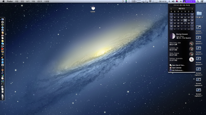Close the menu bar clock 목 오전 10:27
Image resolution: width=206 pixels, height=115 pixels.
[189, 1]
